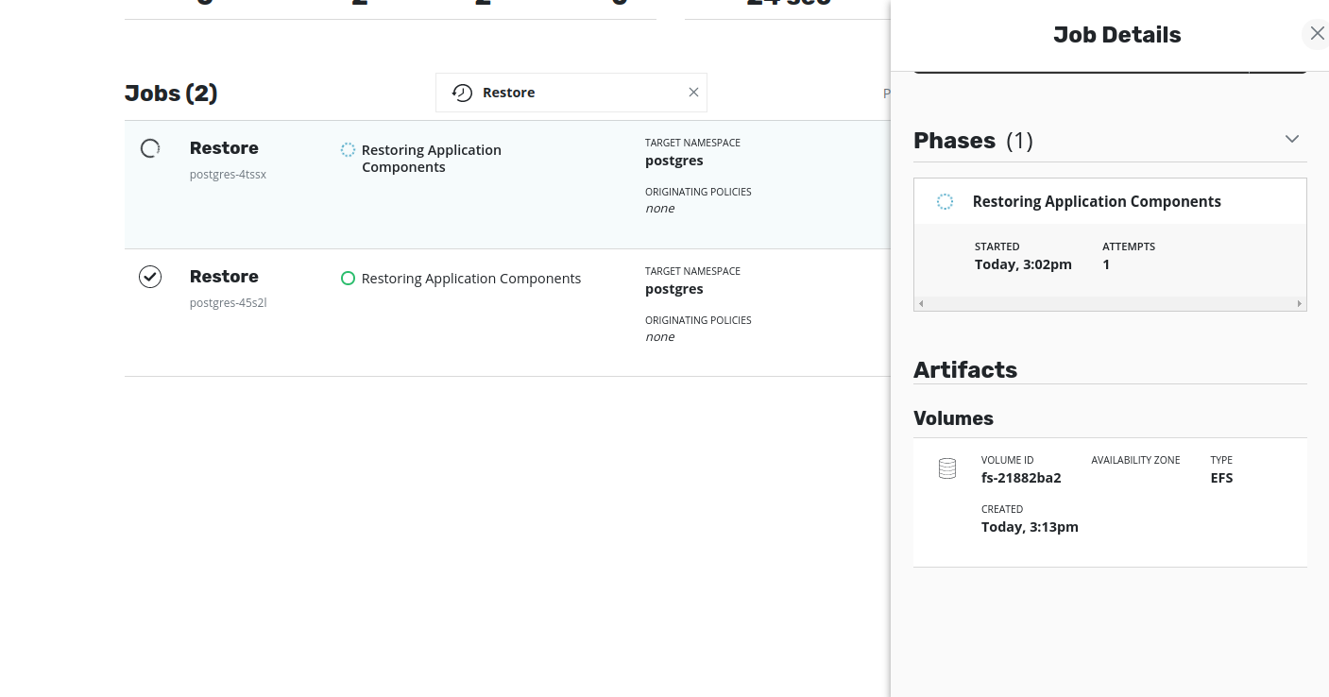This screenshot has width=1329, height=697.
Task: Click the checkmark icon of job postgres-45s2l
Action: (x=150, y=277)
